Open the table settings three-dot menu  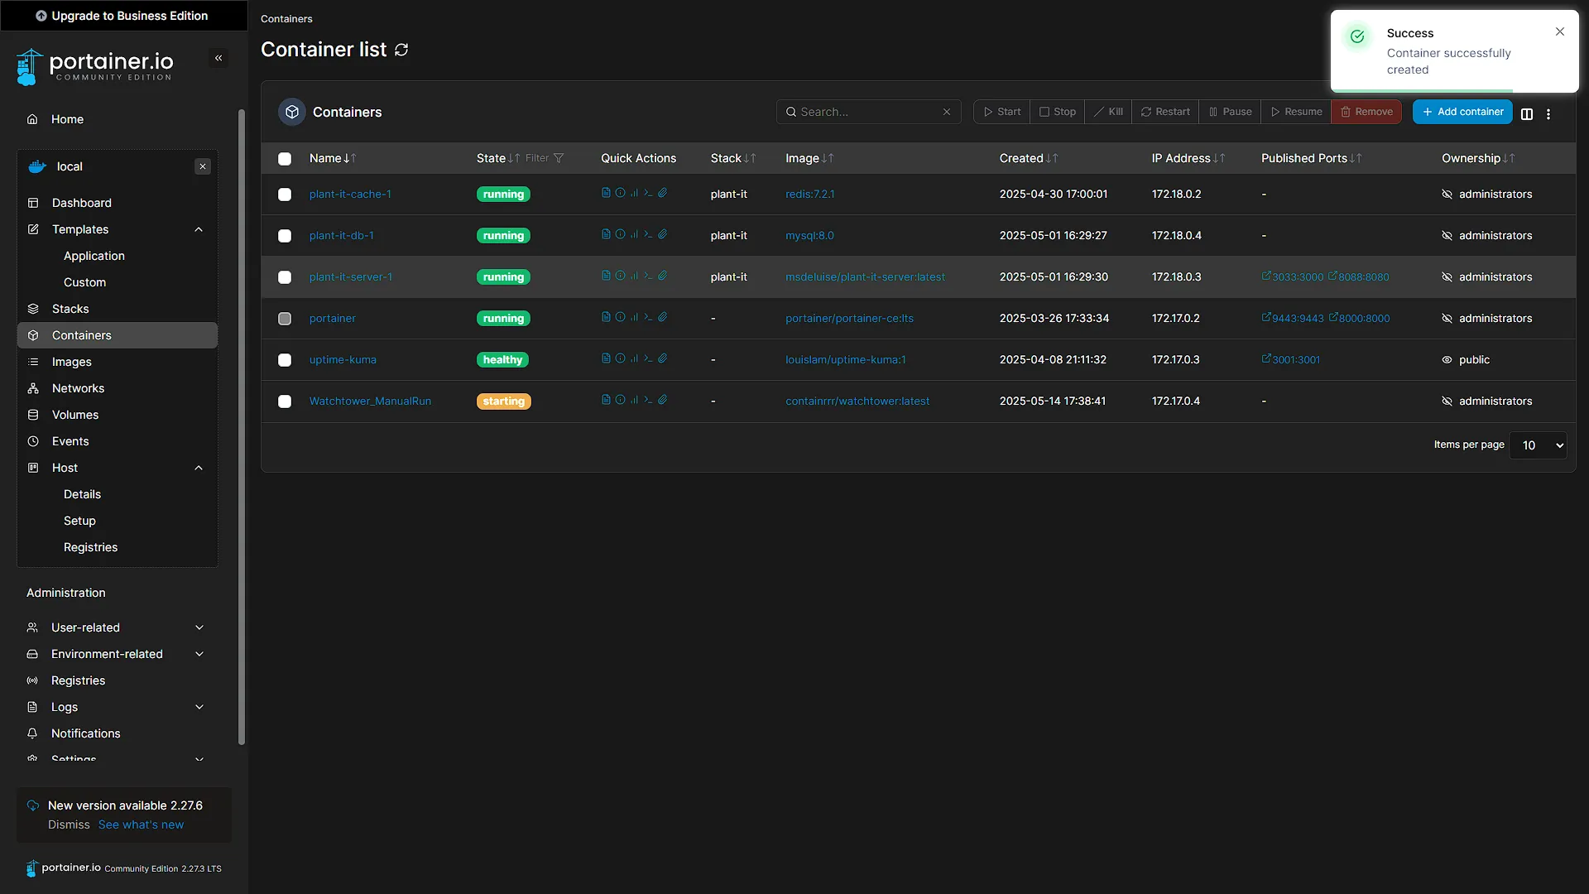tap(1548, 113)
